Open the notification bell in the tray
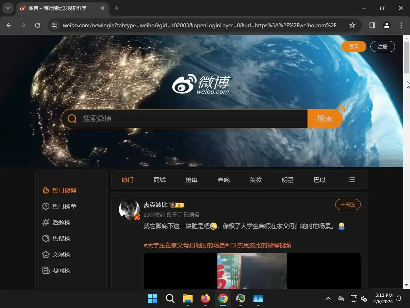 [x=399, y=298]
